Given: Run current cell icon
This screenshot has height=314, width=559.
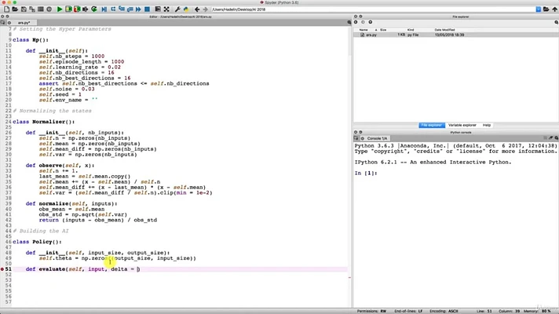Looking at the screenshot, I should point(68,9).
